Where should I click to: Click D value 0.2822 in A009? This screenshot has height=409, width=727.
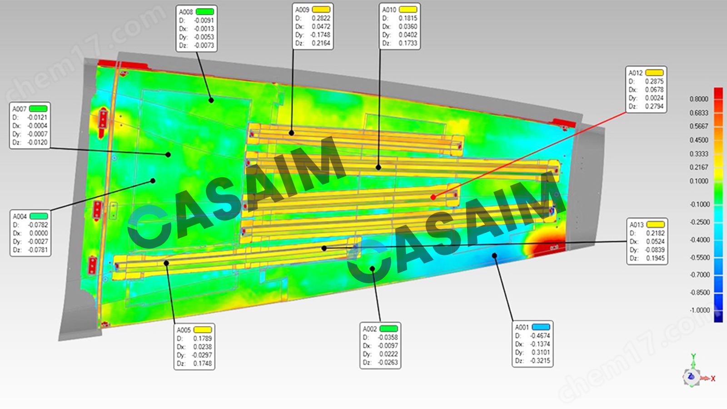[x=321, y=18]
